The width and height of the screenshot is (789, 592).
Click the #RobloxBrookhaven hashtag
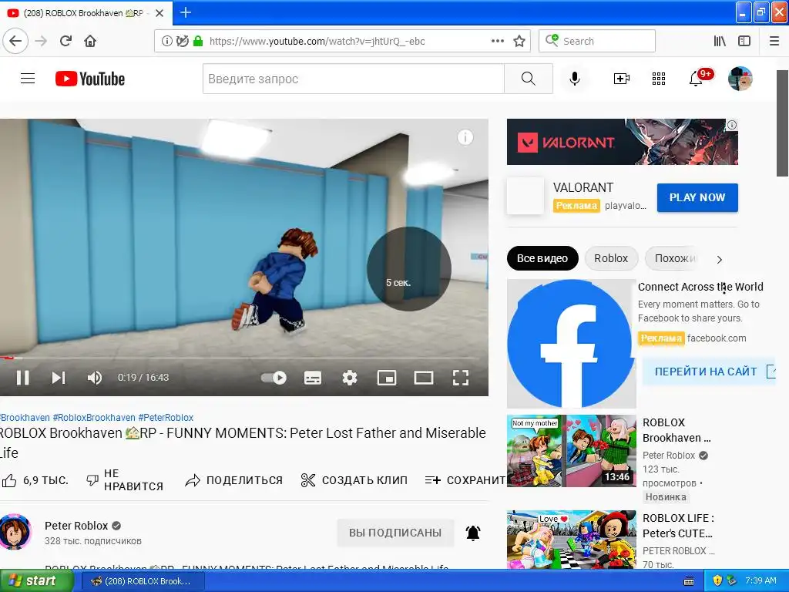click(x=94, y=417)
